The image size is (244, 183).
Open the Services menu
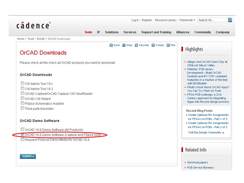130,32
